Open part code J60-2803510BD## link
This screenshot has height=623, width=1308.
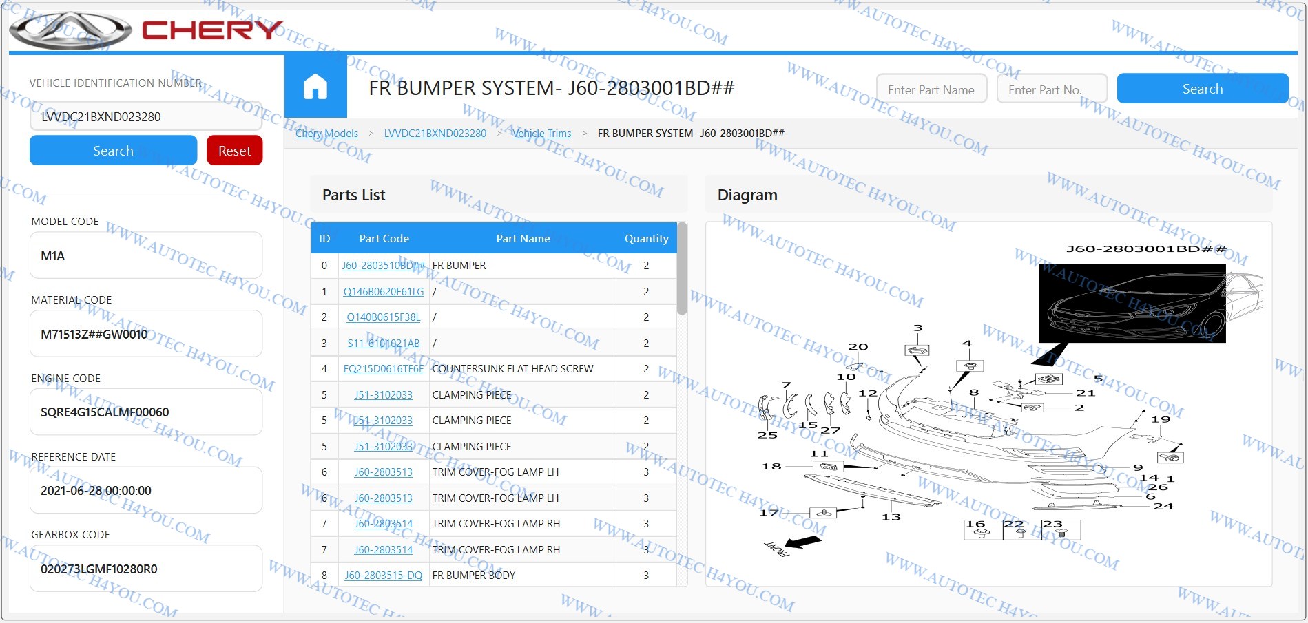click(x=384, y=266)
